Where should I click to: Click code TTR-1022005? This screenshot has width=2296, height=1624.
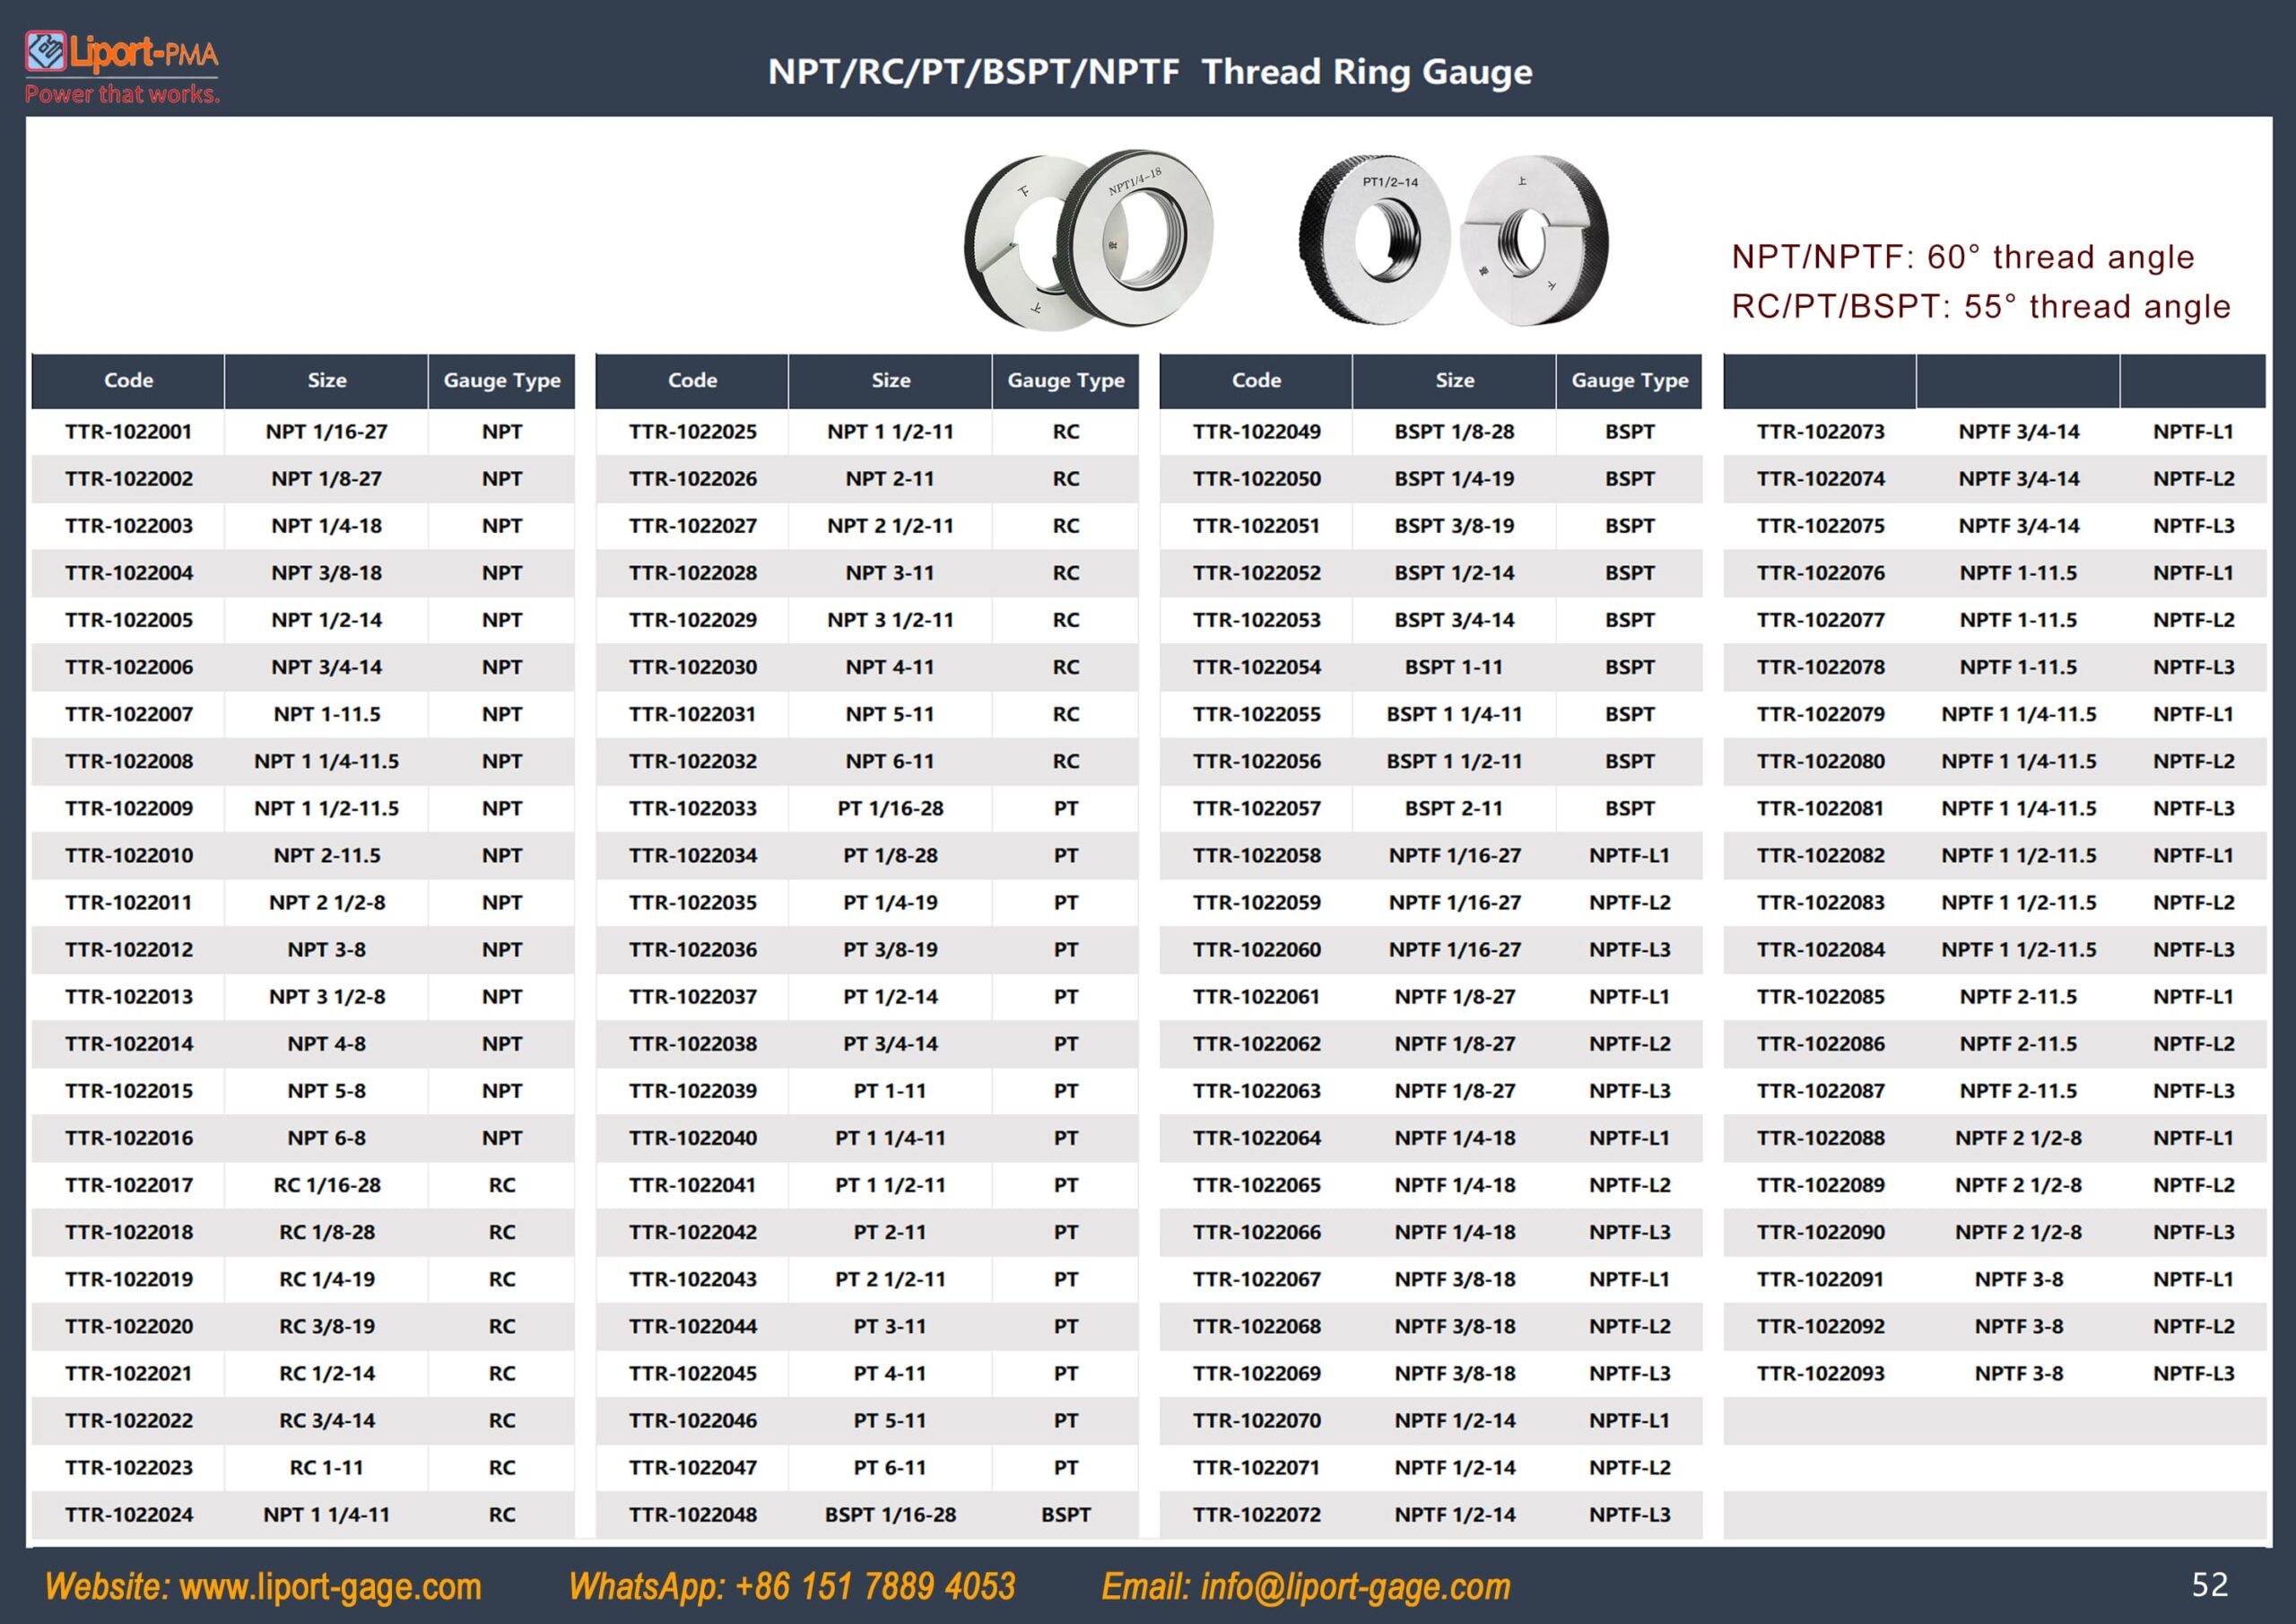(129, 619)
